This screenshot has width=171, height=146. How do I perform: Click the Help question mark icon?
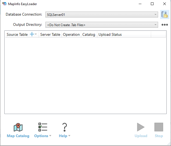point(65,127)
